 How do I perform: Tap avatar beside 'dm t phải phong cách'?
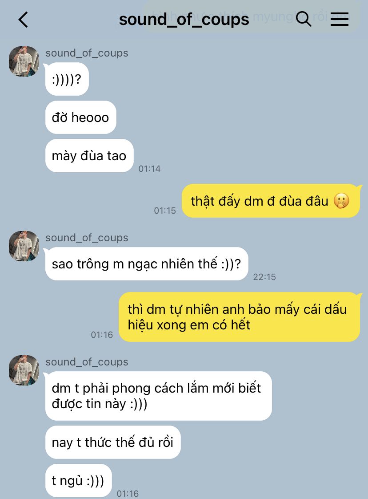[x=24, y=370]
